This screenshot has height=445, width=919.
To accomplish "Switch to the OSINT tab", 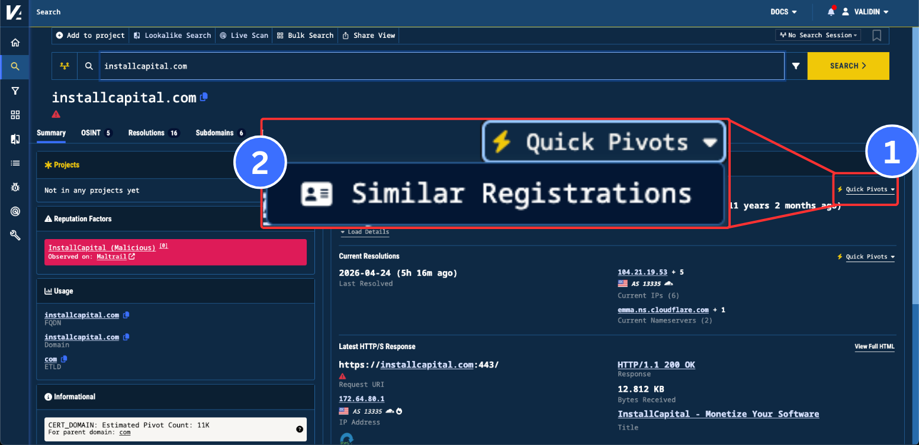I will point(92,133).
